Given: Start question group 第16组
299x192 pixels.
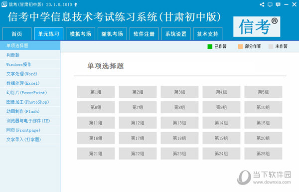Looking at the screenshot, I should pyautogui.click(x=96, y=138).
